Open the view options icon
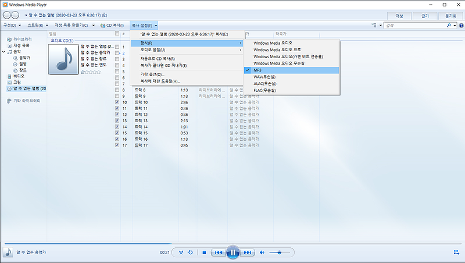 374,26
